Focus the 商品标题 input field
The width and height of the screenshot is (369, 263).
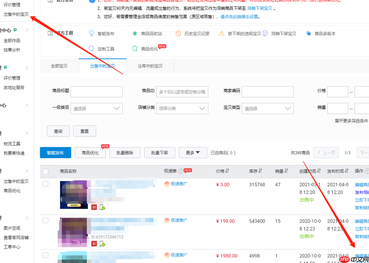pos(96,92)
